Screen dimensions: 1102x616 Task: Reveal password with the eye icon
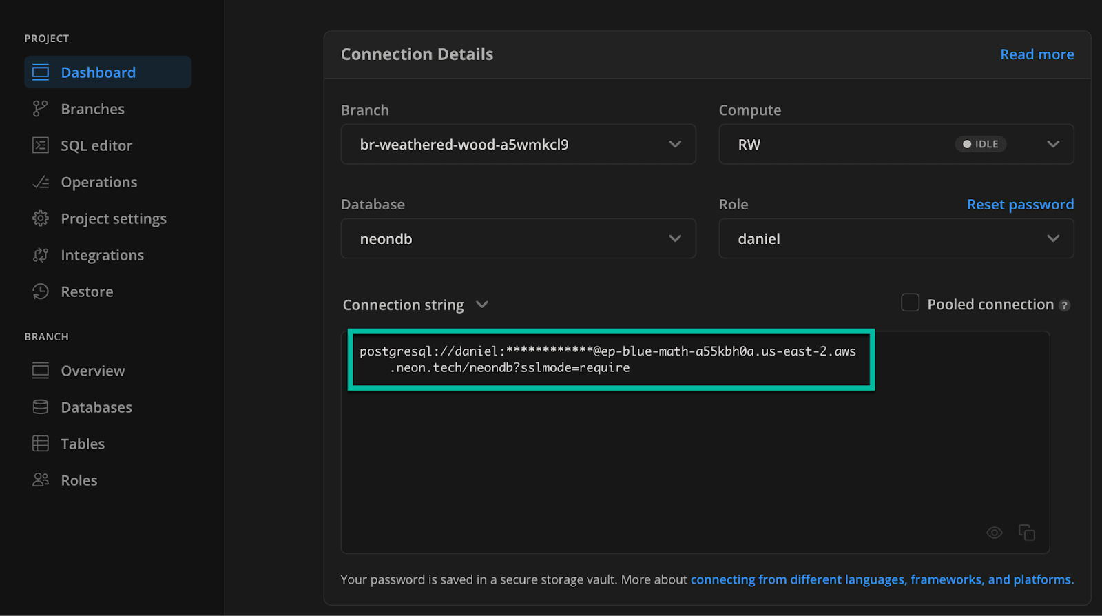coord(995,533)
